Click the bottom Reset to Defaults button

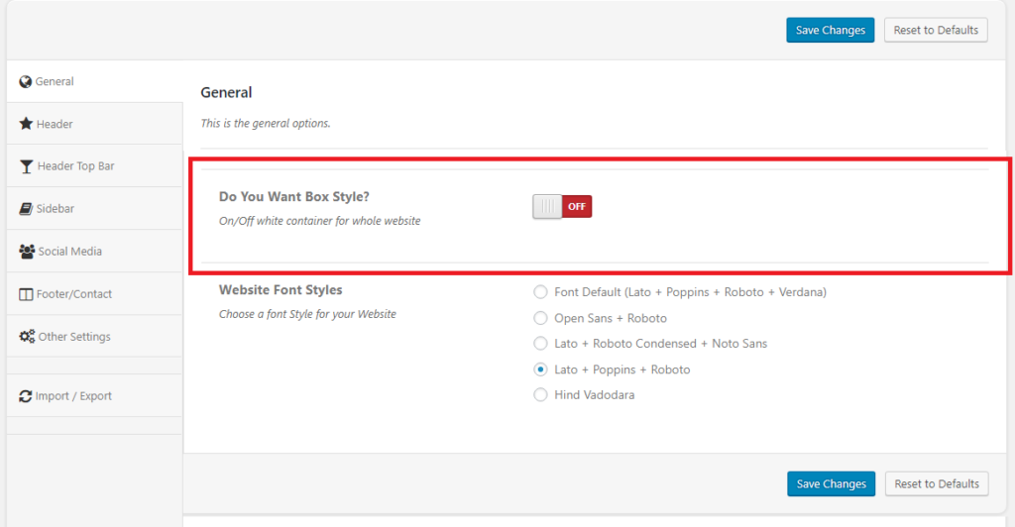click(936, 484)
